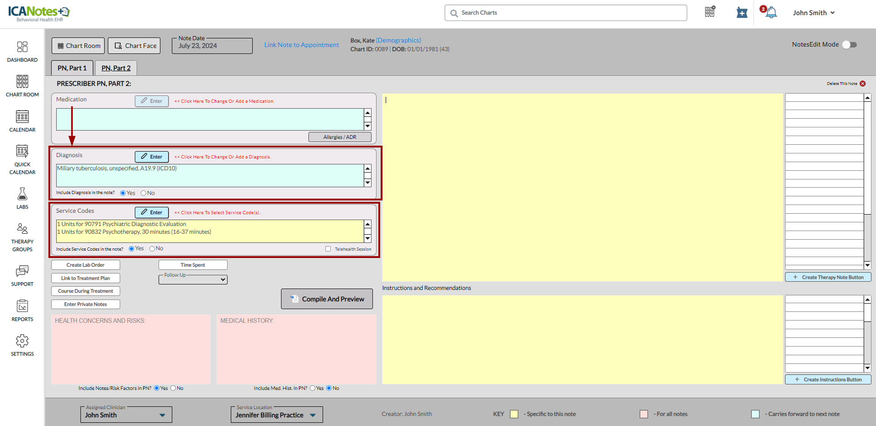Open Therapy Groups sidebar icon

tap(22, 229)
